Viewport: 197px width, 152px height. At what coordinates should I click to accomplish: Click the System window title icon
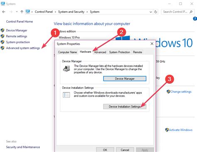point(3,4)
